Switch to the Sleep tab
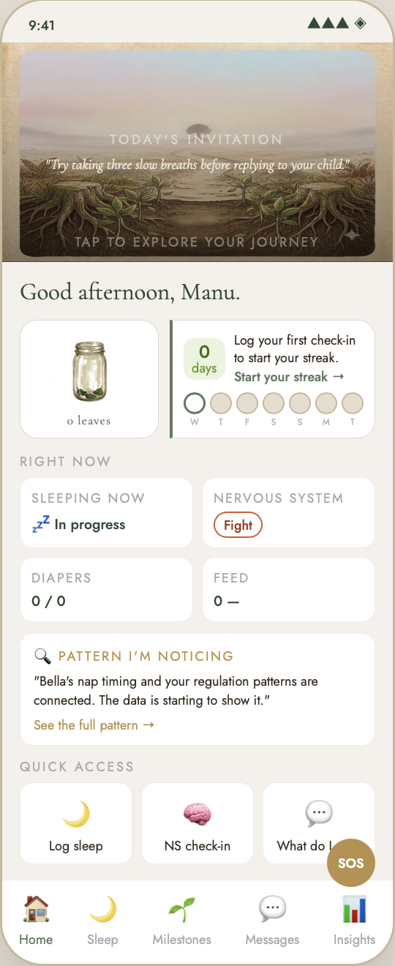The height and width of the screenshot is (966, 395). coord(102,921)
